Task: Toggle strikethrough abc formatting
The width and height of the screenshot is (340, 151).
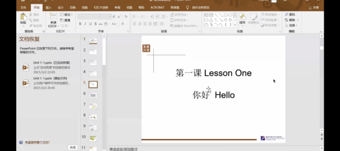Action: 101,24
